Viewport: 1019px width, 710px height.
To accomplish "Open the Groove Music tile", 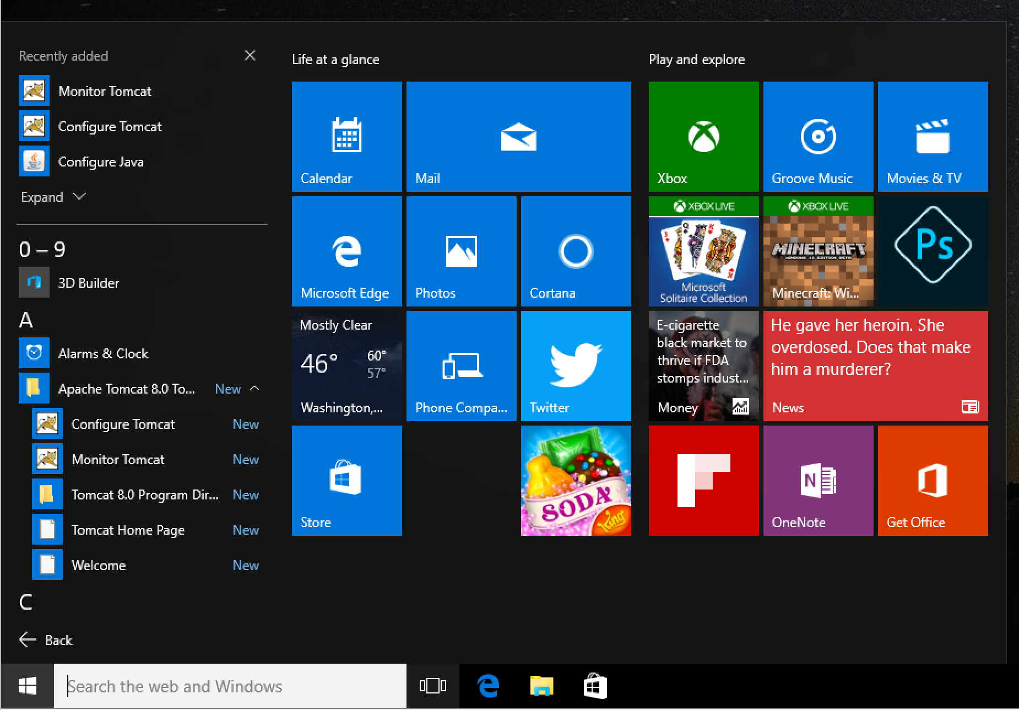I will 819,137.
